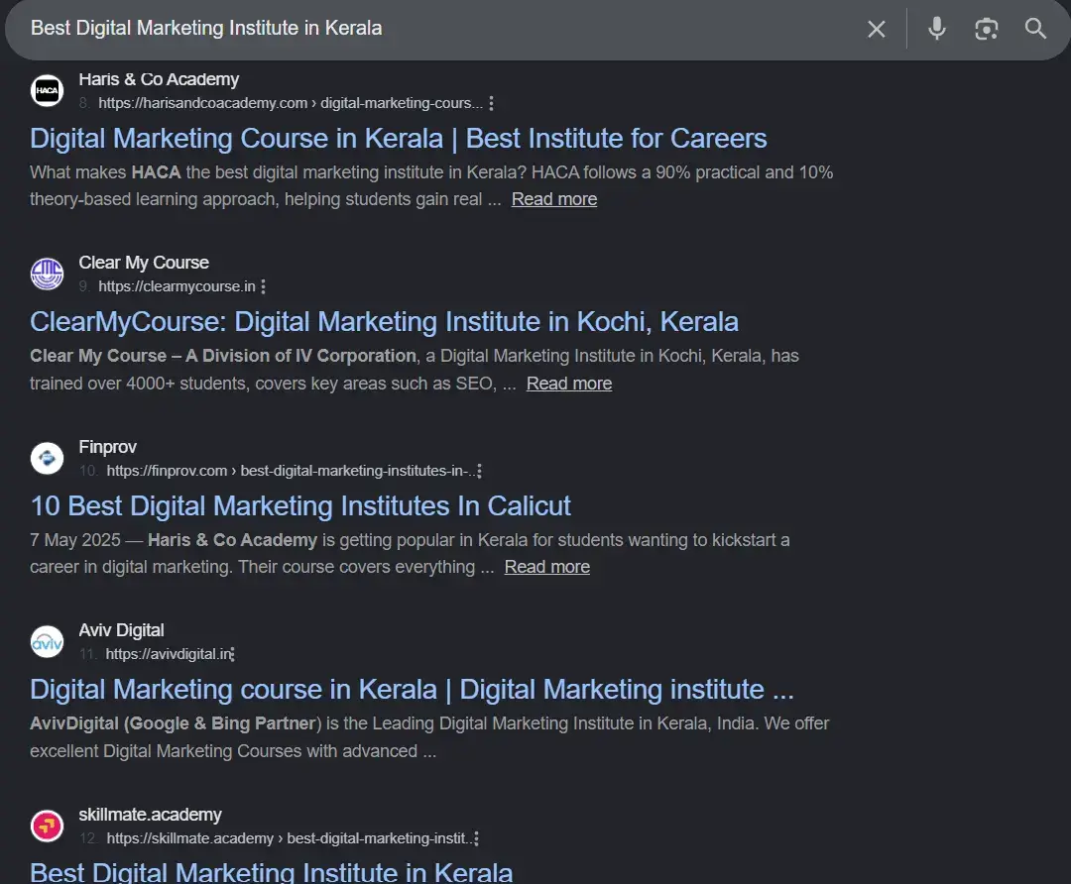Screen dimensions: 1071x884
Task: Click the Aviv Digital favicon
Action: 48,641
